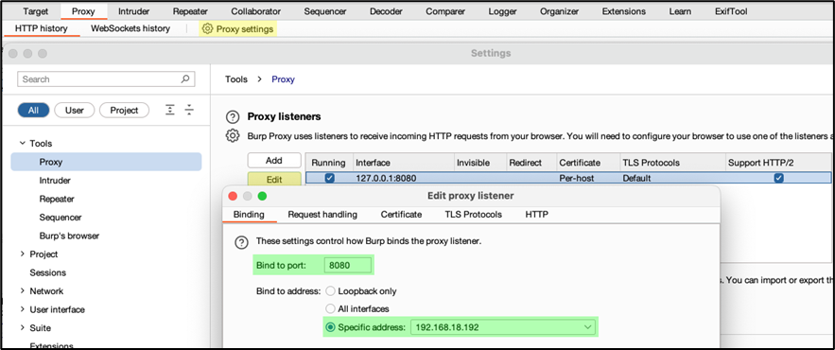Viewport: 835px width, 350px height.
Task: Expand the Network tree section
Action: [x=23, y=290]
